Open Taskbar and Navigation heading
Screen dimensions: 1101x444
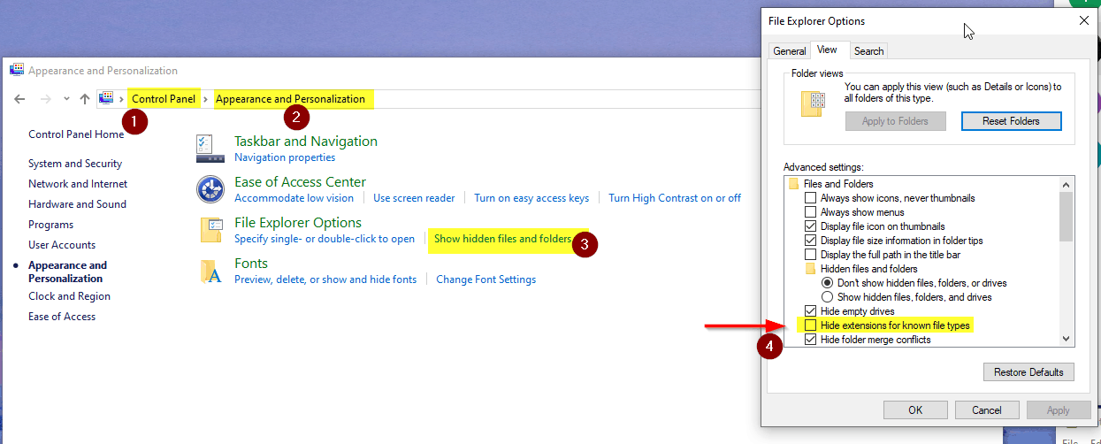click(x=306, y=142)
